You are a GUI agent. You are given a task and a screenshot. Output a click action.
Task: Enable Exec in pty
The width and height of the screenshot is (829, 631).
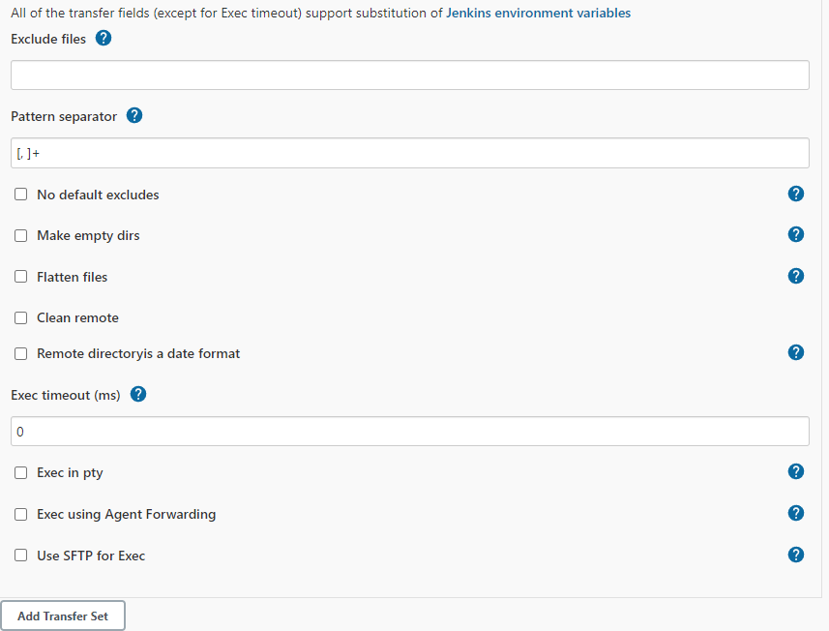(20, 472)
